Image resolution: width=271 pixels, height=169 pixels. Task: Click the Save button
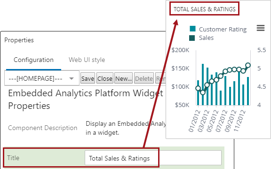tap(88, 78)
